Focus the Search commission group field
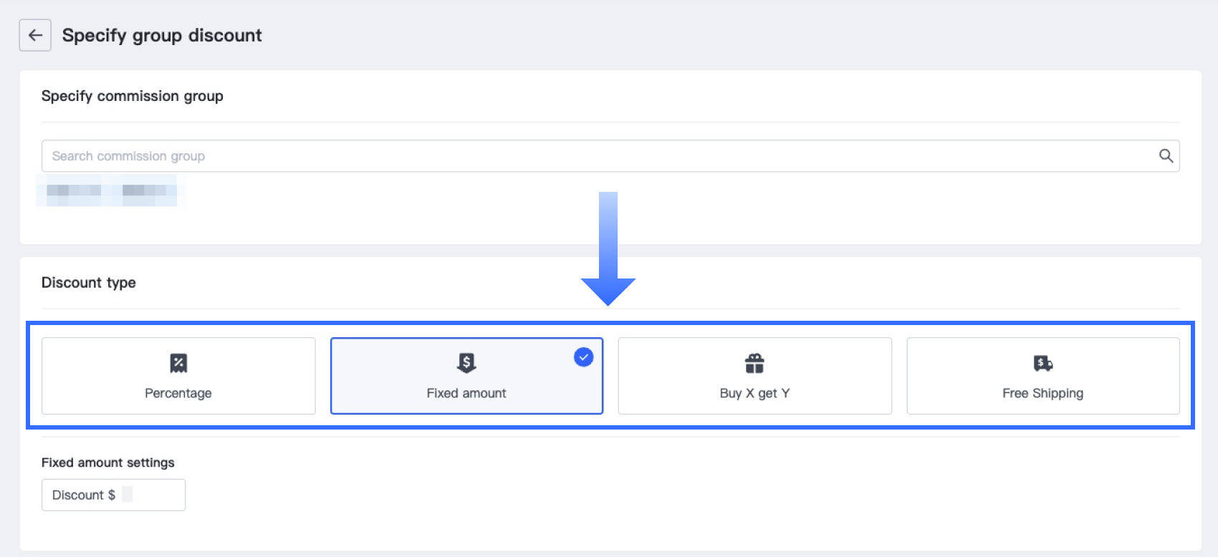Screen dimensions: 1218x557 (573, 156)
